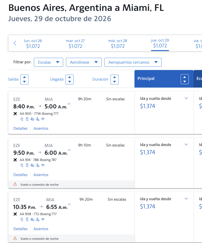The height and width of the screenshot is (243, 202).
Task: Select the mié. oct 28 date tab
Action: tap(118, 43)
